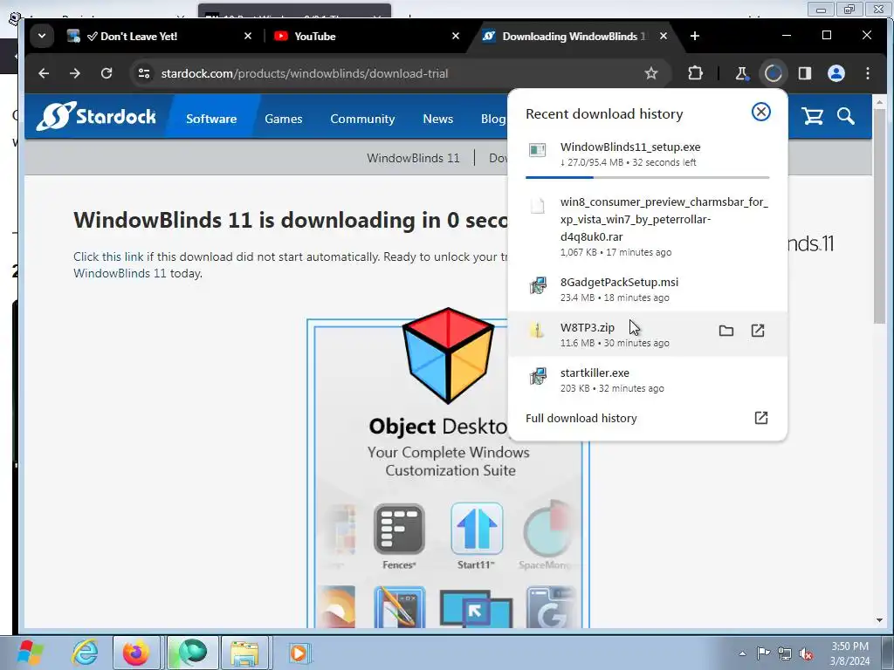Click the WindowBlinds 11 breadcrumb link
Image resolution: width=894 pixels, height=670 pixels.
click(413, 158)
